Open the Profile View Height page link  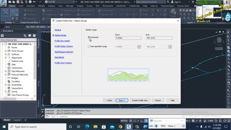tap(62, 41)
